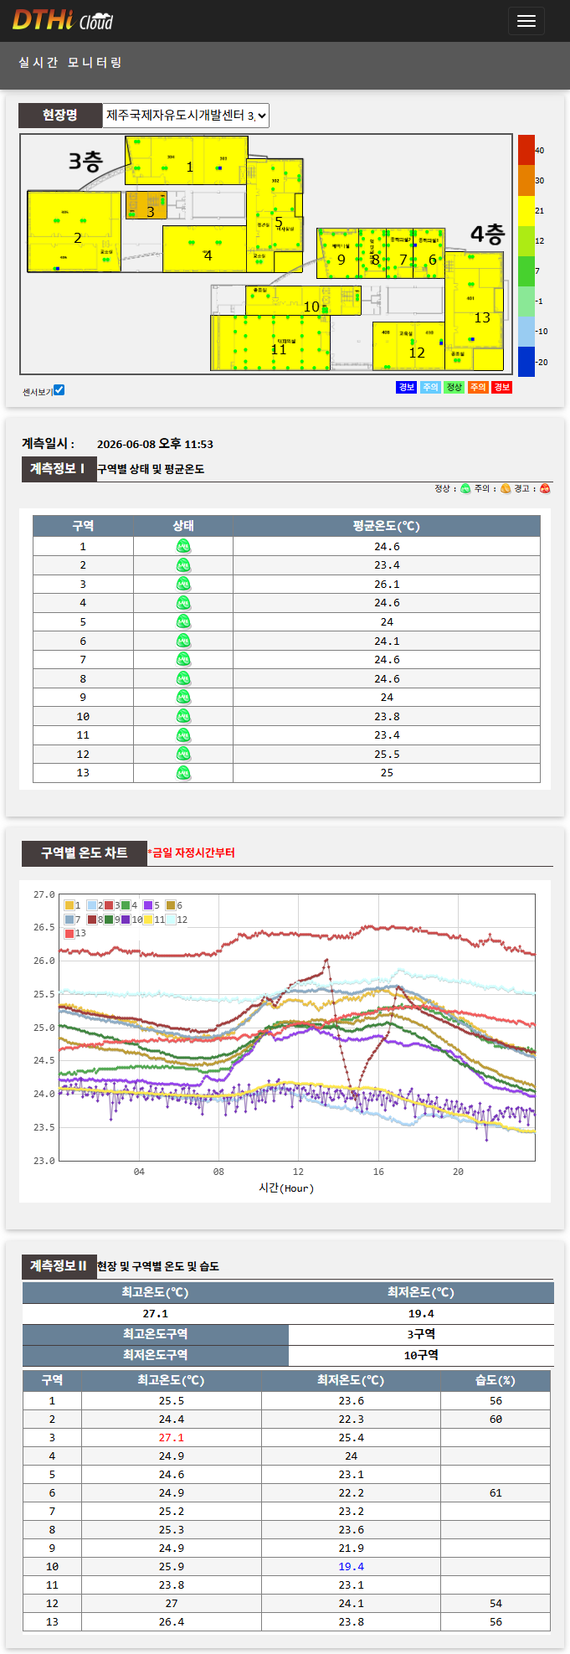Click the status icon for zone 1

coord(183,547)
